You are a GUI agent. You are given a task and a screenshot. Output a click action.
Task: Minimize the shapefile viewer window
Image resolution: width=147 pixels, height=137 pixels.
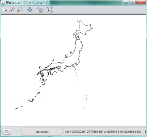click(x=126, y=2)
